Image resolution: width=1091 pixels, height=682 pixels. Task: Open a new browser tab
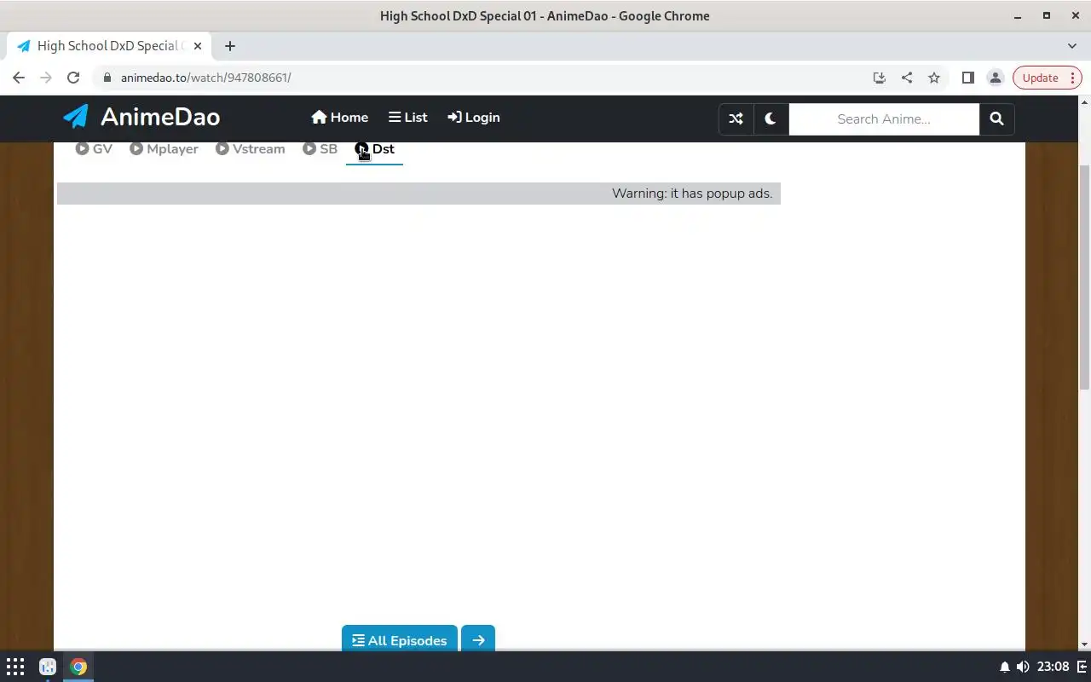(x=230, y=46)
